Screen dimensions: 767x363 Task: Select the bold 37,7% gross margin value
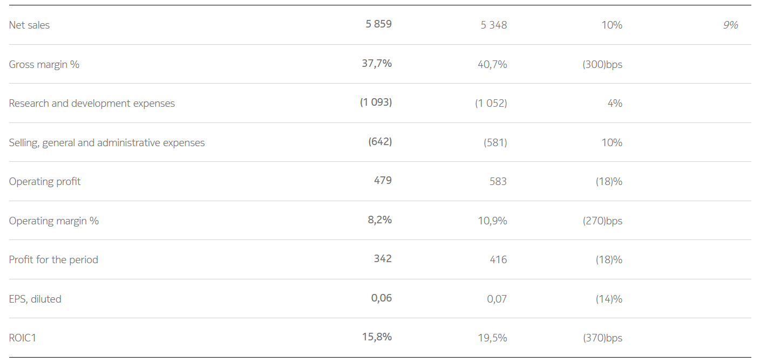pyautogui.click(x=377, y=64)
